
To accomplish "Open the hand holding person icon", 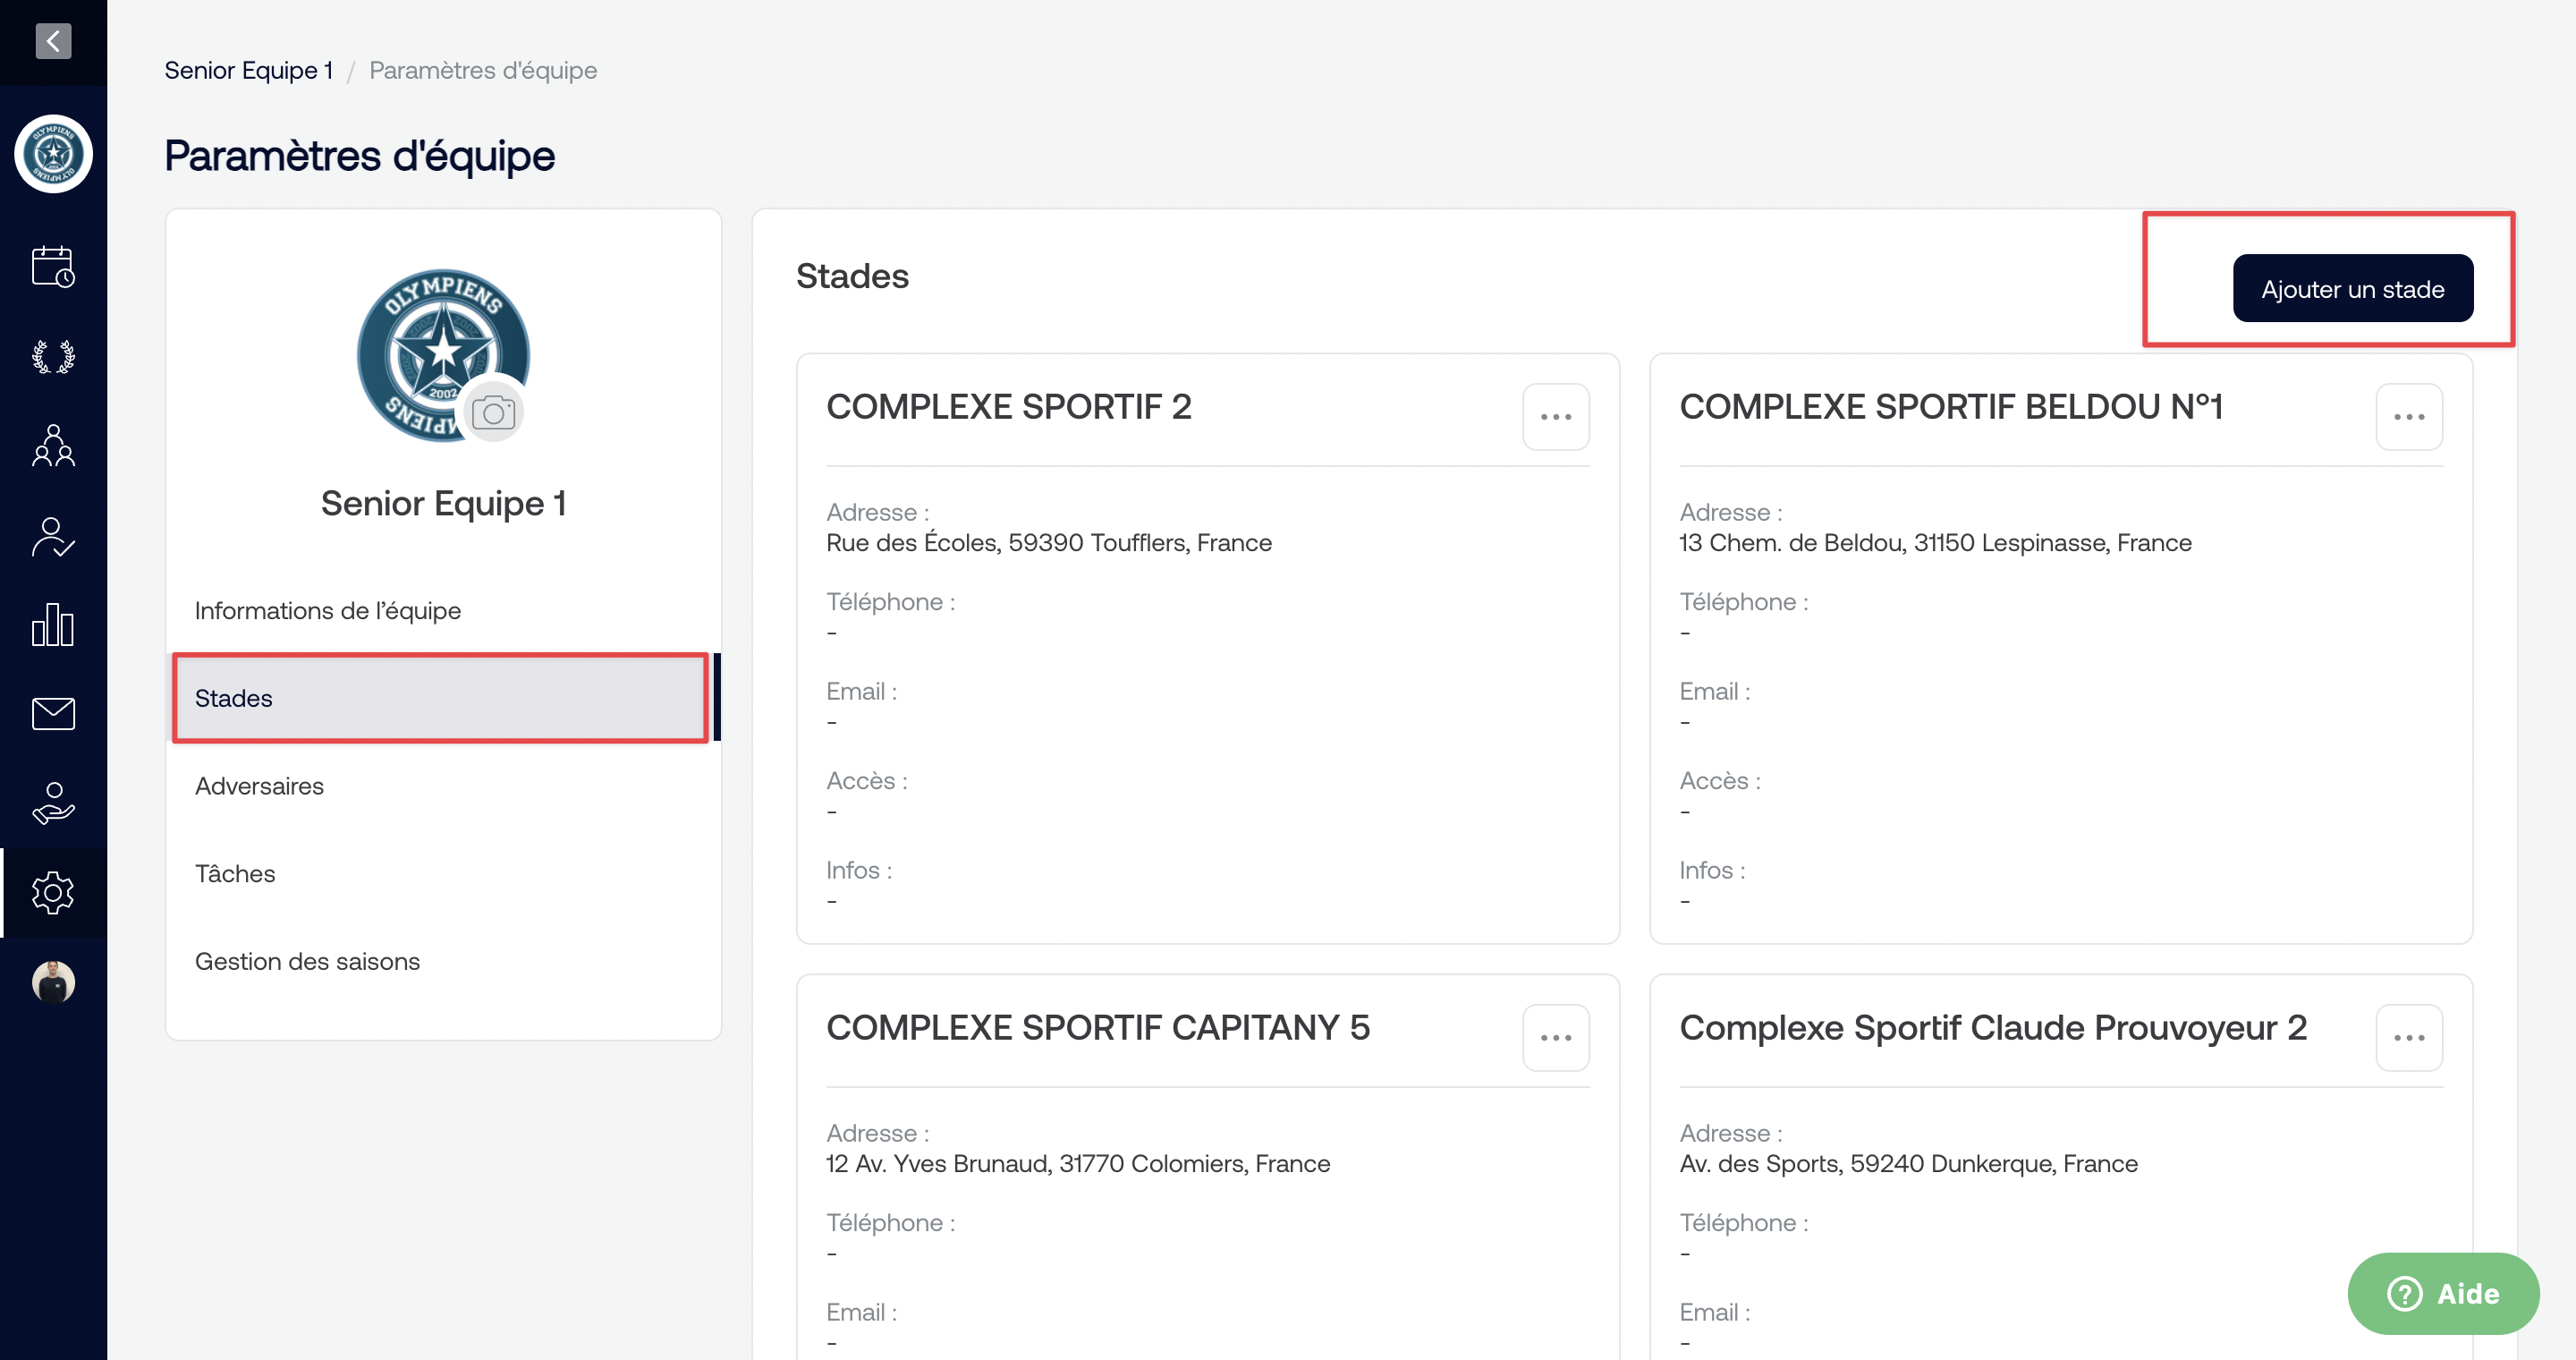I will click(53, 803).
